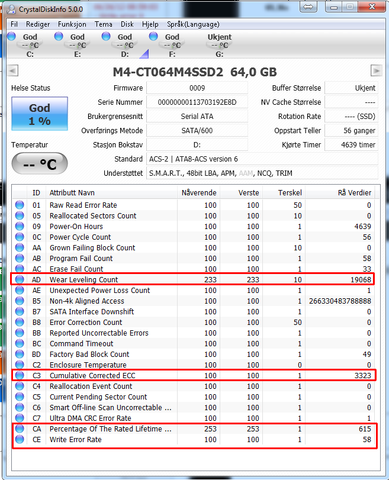Click status icon for Wear Leveling Count
Screen dimensions: 389x480
(x=20, y=279)
